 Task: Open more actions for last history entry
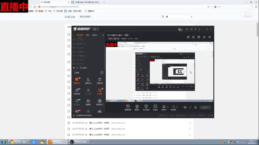point(190,135)
